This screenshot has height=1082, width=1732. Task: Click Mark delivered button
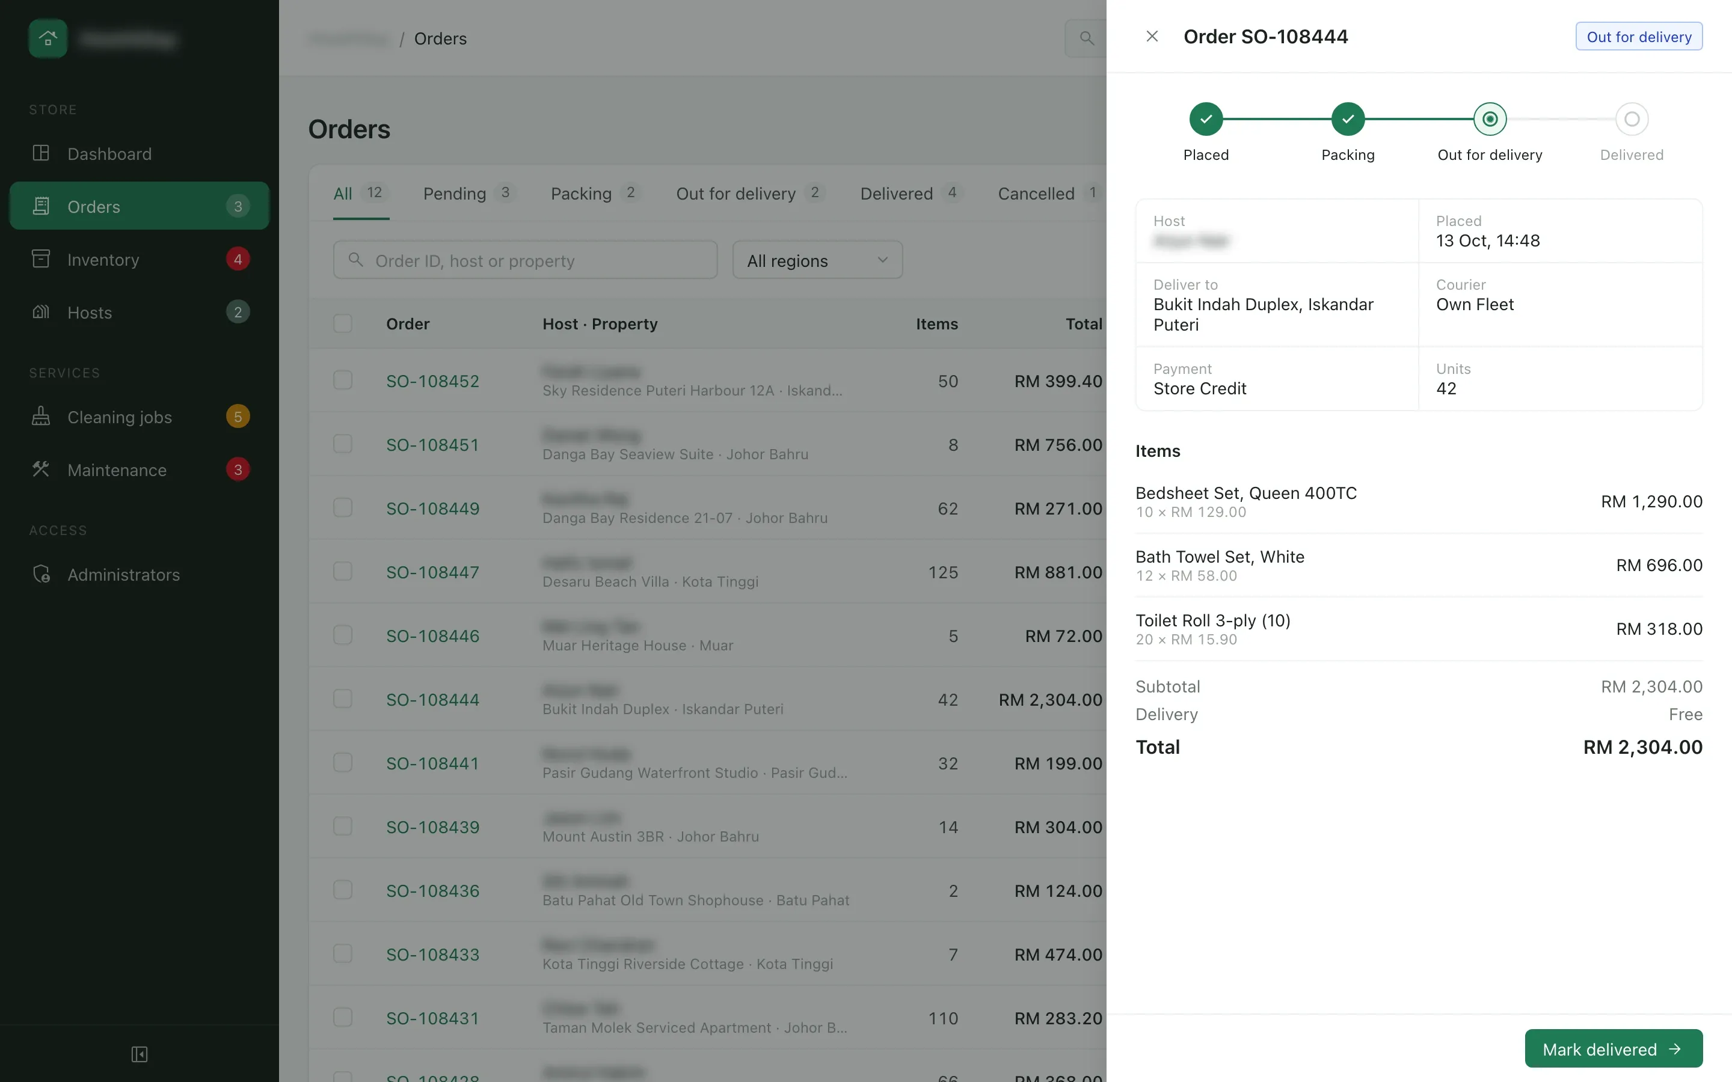tap(1613, 1048)
